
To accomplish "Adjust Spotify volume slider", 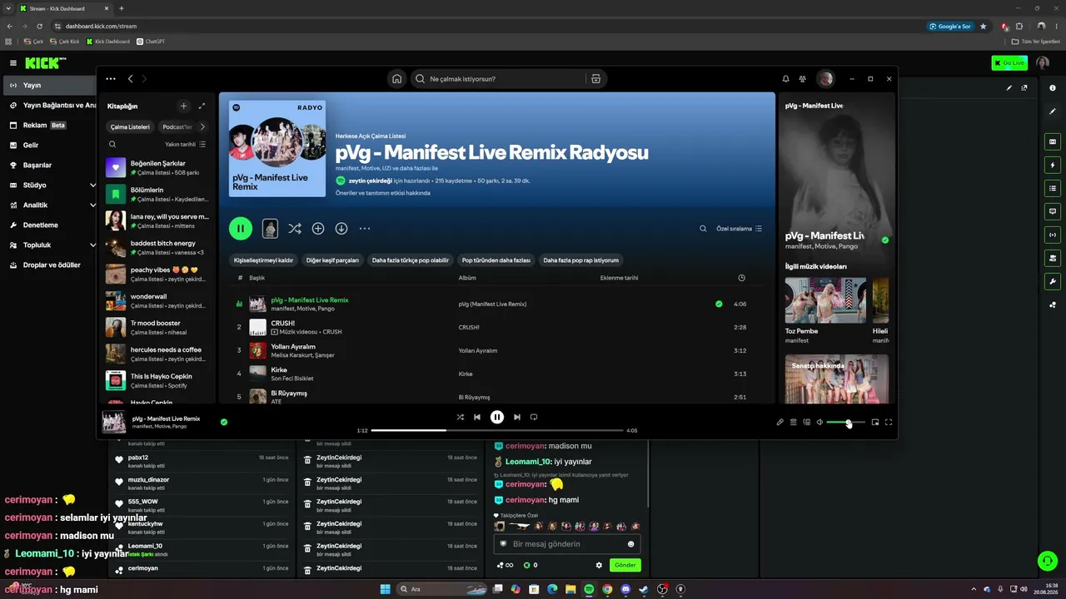I will coord(846,423).
